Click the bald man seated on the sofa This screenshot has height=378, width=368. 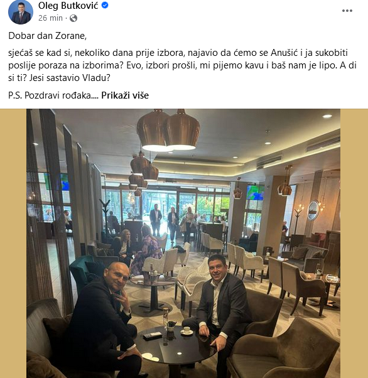click(105, 321)
